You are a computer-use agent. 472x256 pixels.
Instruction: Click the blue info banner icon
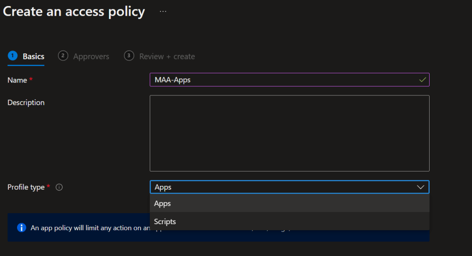point(21,227)
